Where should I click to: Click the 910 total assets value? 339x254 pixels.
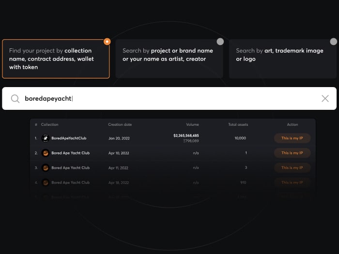[x=243, y=182]
